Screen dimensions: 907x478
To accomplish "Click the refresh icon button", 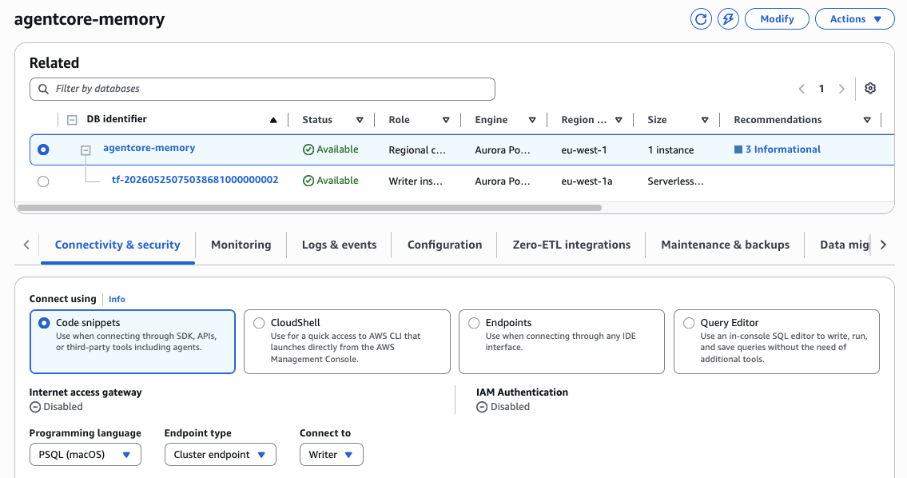I will coord(701,19).
